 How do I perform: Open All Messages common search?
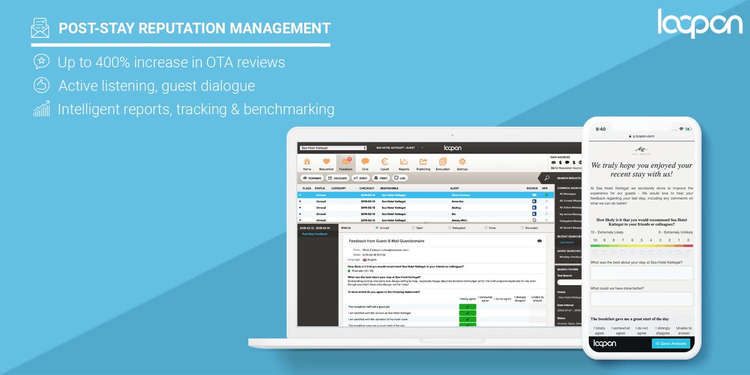(568, 194)
